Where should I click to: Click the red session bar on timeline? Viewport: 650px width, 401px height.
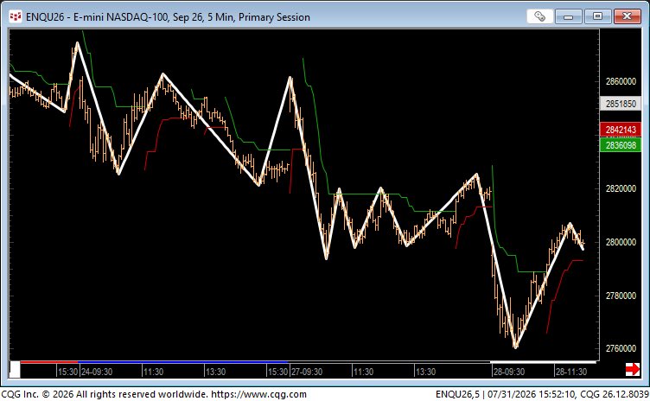click(49, 362)
